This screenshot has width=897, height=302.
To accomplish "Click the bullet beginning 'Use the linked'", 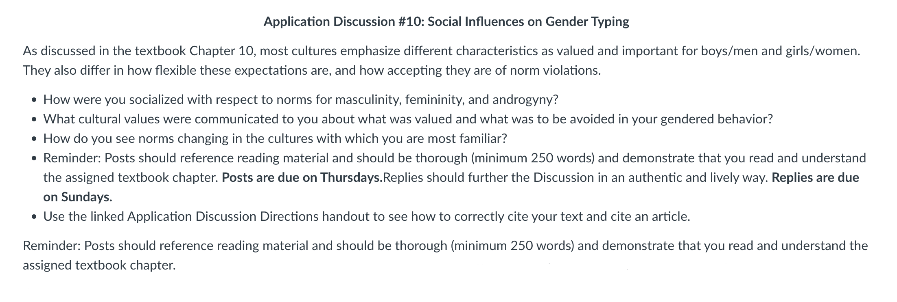I will (367, 217).
